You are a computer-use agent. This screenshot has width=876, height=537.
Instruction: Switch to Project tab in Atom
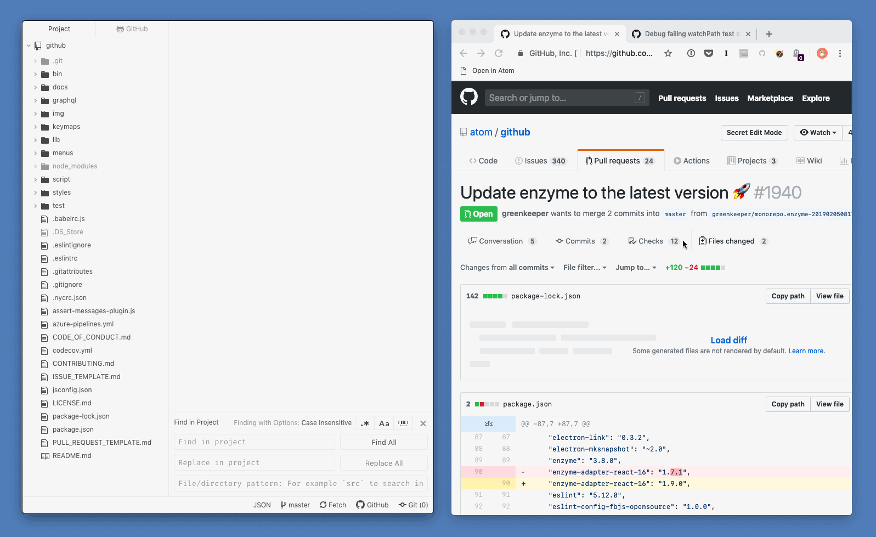[59, 29]
